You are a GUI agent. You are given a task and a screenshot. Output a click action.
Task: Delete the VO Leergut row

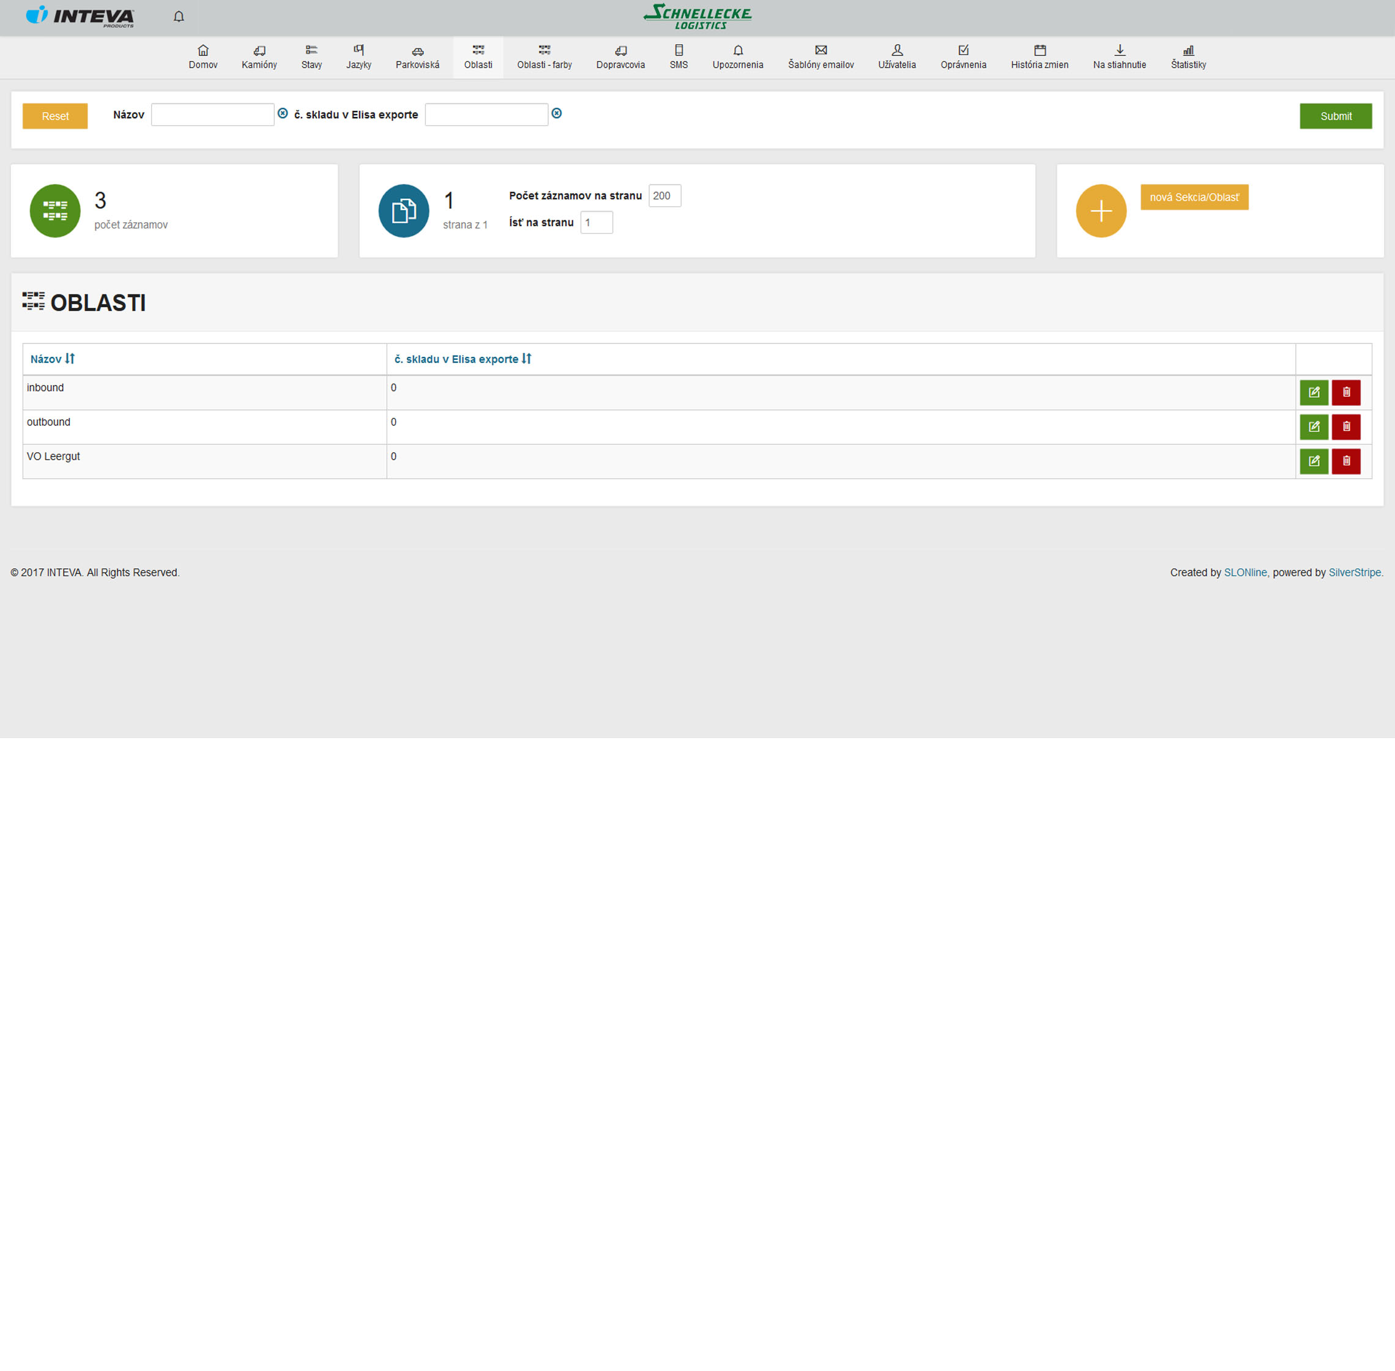(x=1345, y=461)
